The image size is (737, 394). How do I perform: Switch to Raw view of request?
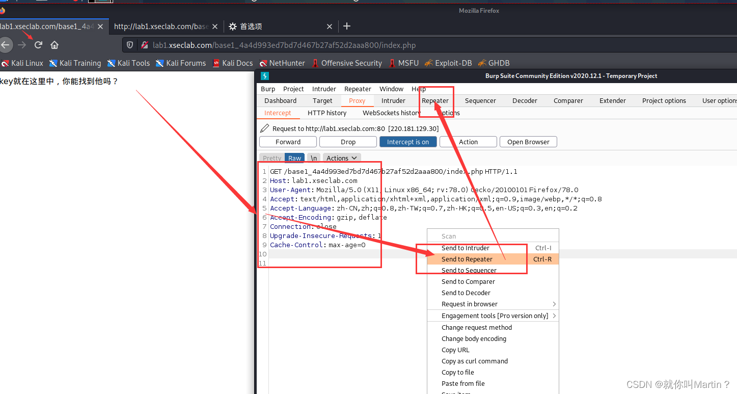(x=295, y=158)
